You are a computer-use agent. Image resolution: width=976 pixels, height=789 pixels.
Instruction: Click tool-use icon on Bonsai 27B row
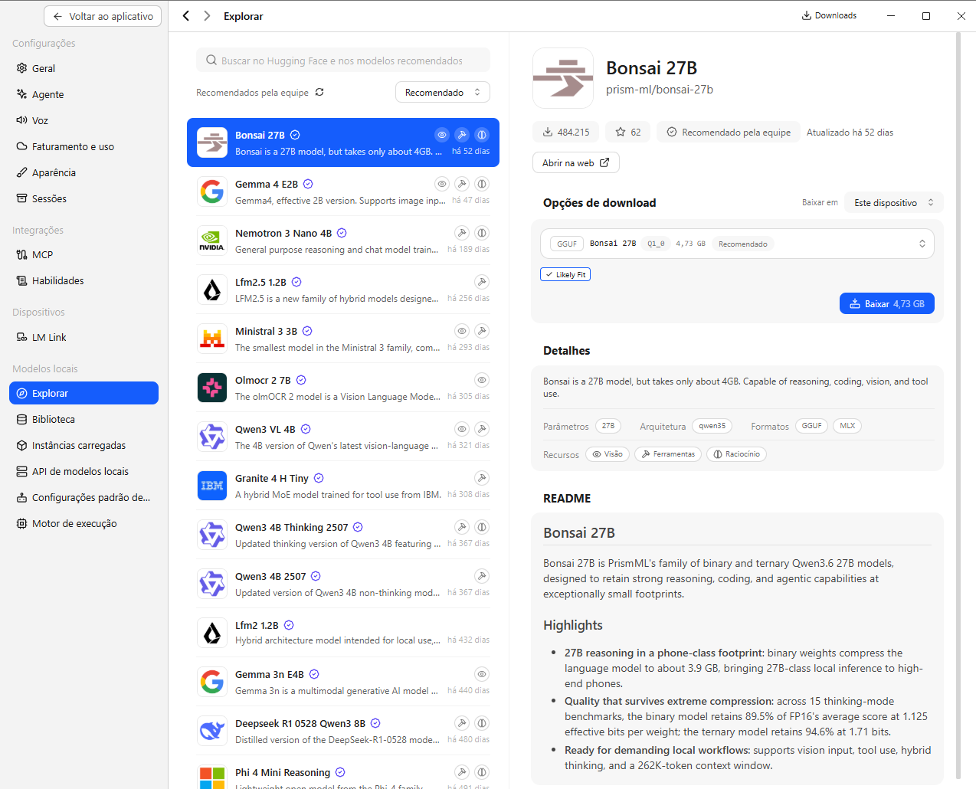click(x=462, y=135)
